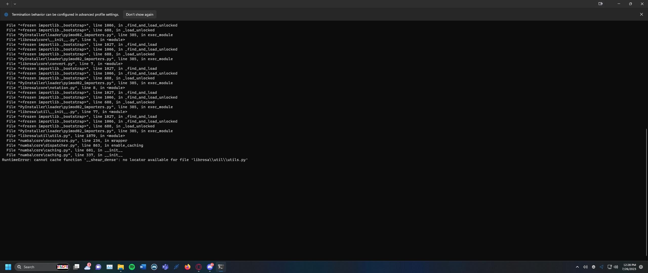648x273 pixels.
Task: Open Task View on the taskbar
Action: tap(76, 267)
